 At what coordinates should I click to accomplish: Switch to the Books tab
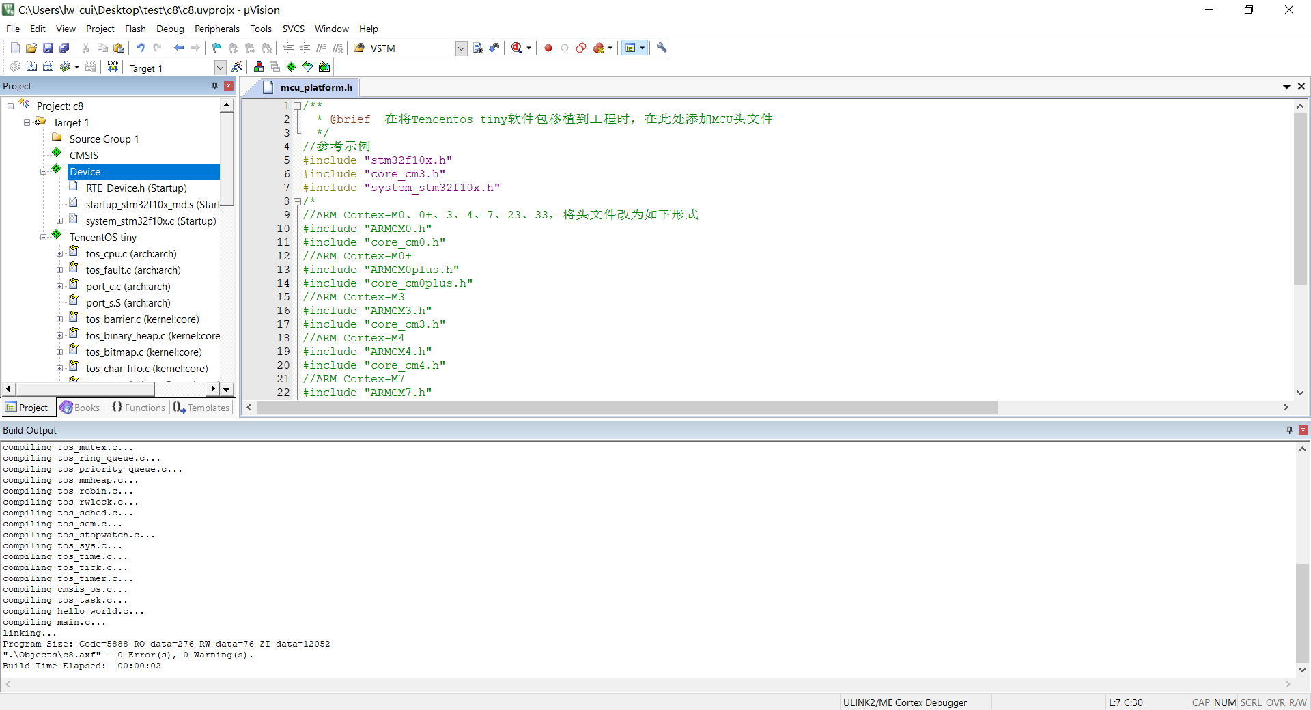(80, 408)
